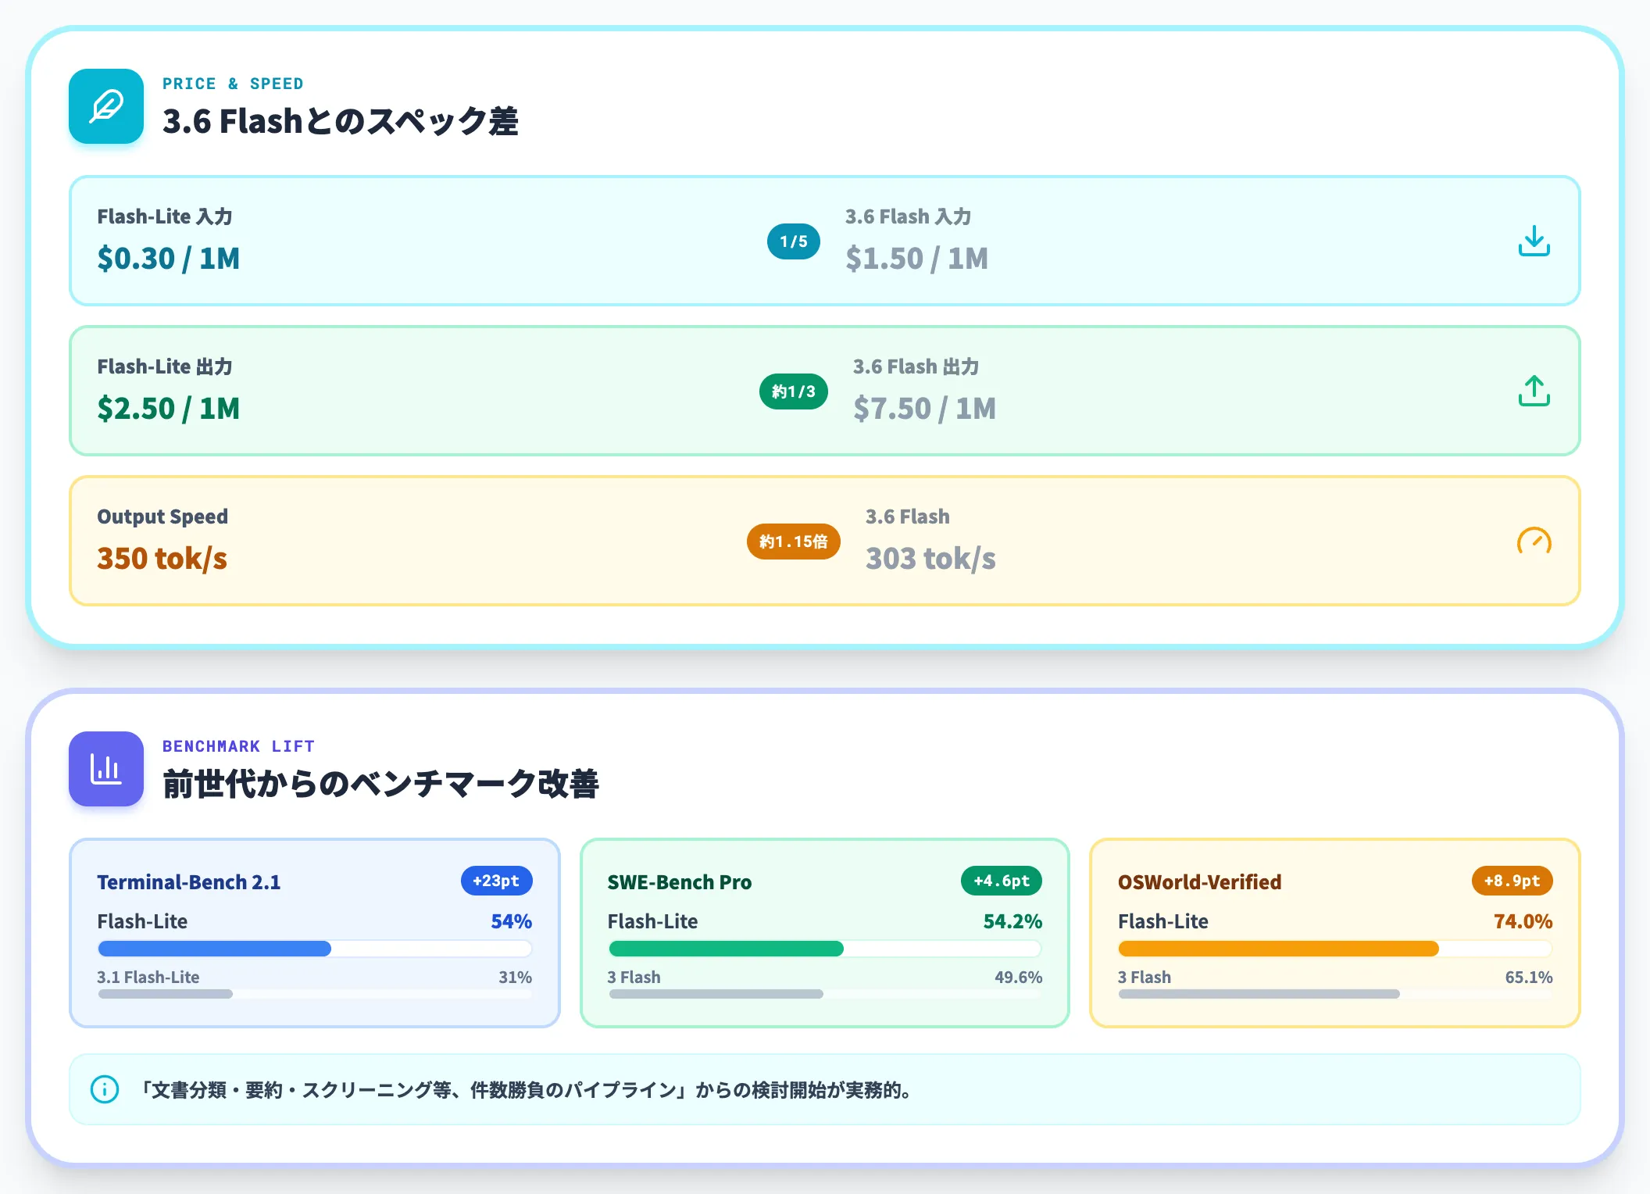
Task: Select the 約1/3 ratio badge
Action: [x=794, y=391]
